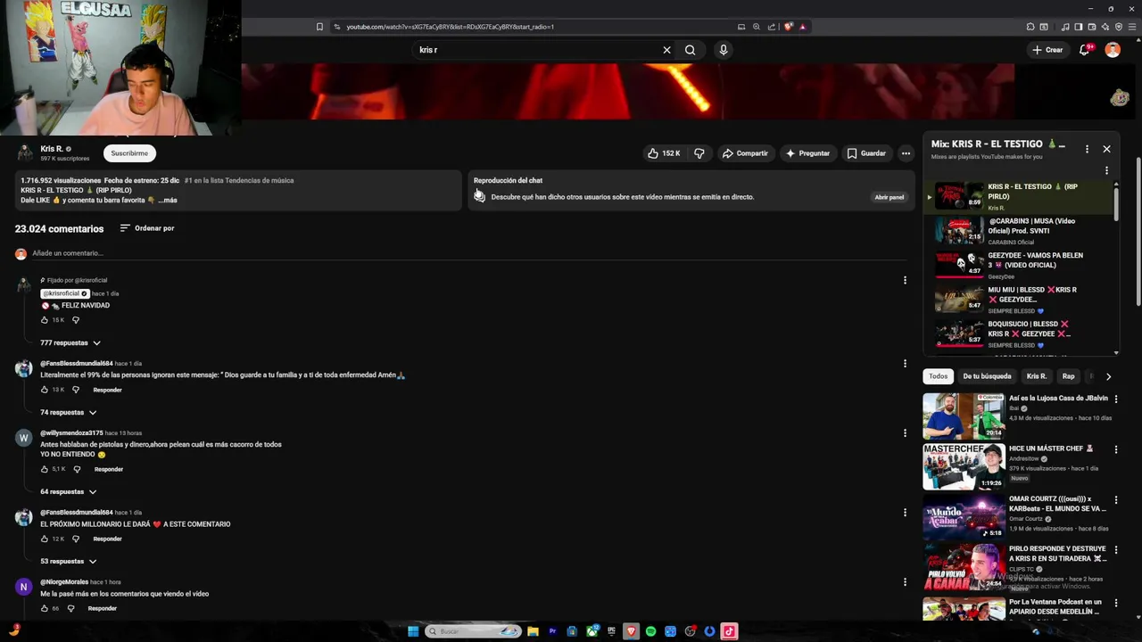Image resolution: width=1142 pixels, height=642 pixels.
Task: Click the browser address bar URL
Action: (451, 27)
